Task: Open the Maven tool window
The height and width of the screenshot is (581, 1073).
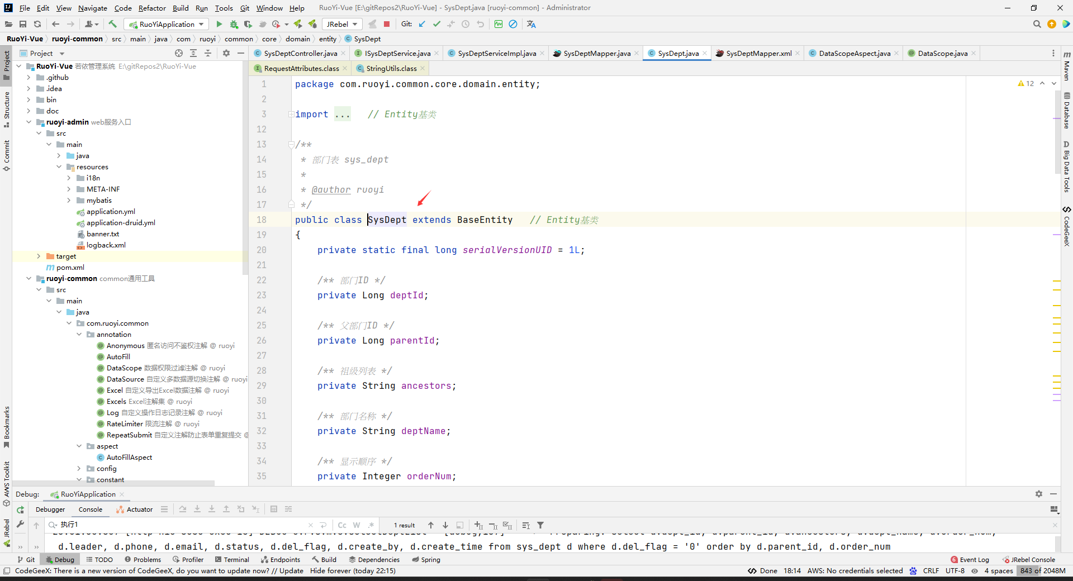Action: [1067, 66]
